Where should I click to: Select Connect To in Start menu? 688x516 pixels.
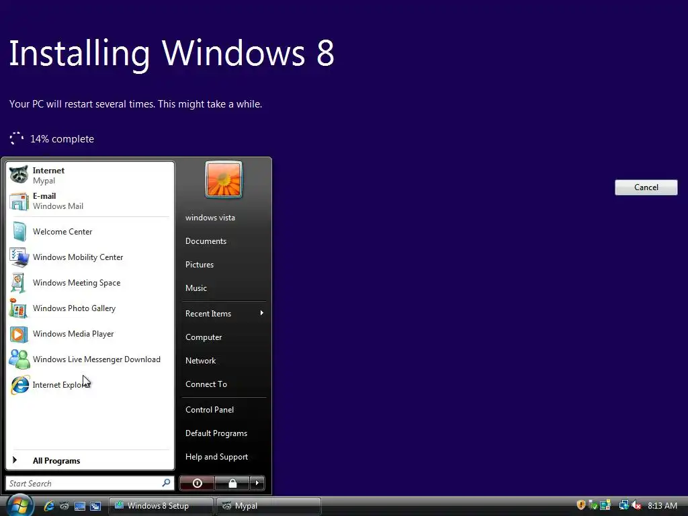[x=224, y=384]
